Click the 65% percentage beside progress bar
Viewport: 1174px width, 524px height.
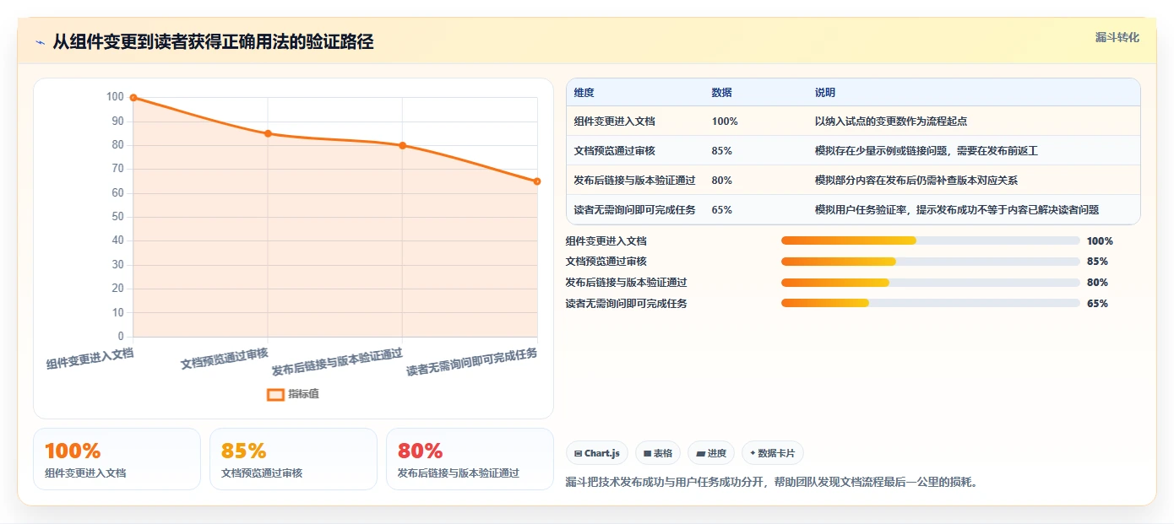coord(1097,303)
